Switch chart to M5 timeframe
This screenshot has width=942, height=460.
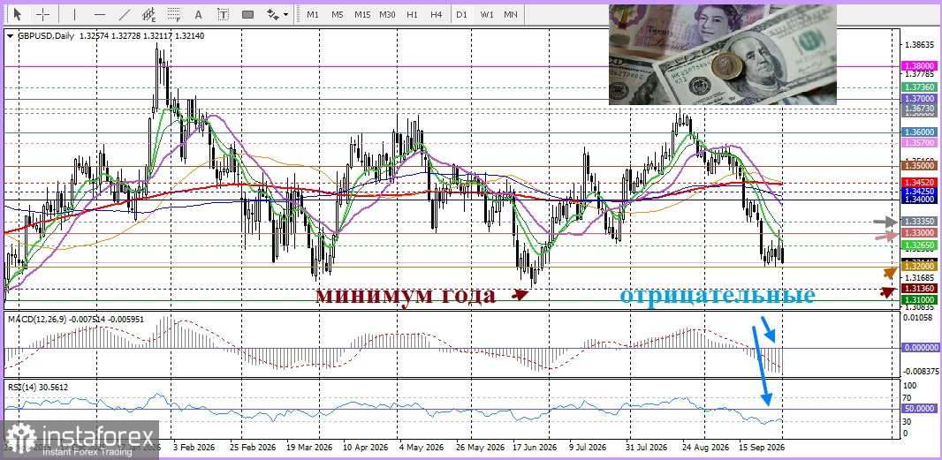337,14
